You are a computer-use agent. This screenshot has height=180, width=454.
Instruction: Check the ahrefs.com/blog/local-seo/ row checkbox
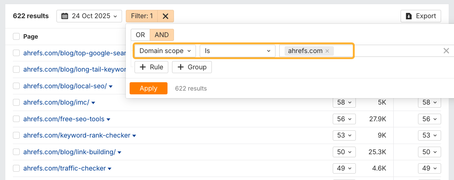click(x=16, y=86)
